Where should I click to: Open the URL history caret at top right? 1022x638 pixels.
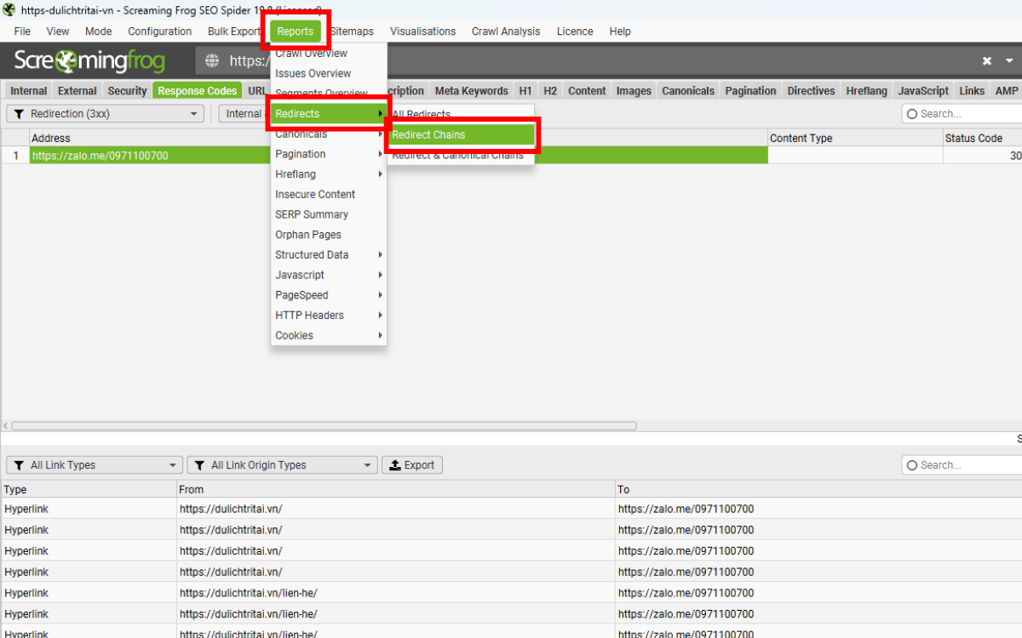point(1009,61)
